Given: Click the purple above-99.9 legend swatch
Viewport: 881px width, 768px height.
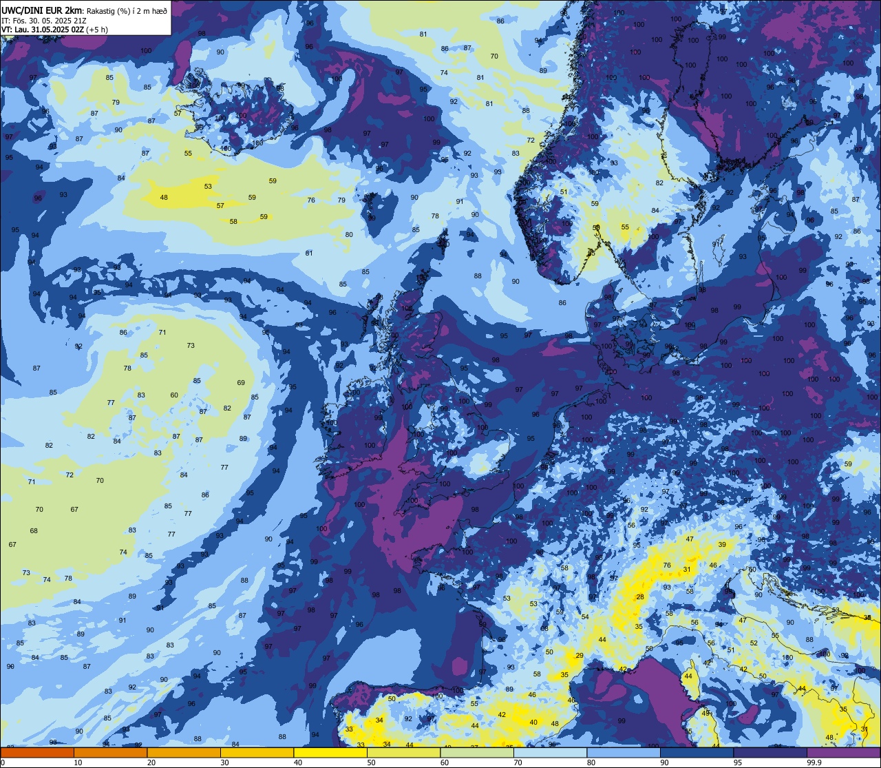Looking at the screenshot, I should point(843,753).
